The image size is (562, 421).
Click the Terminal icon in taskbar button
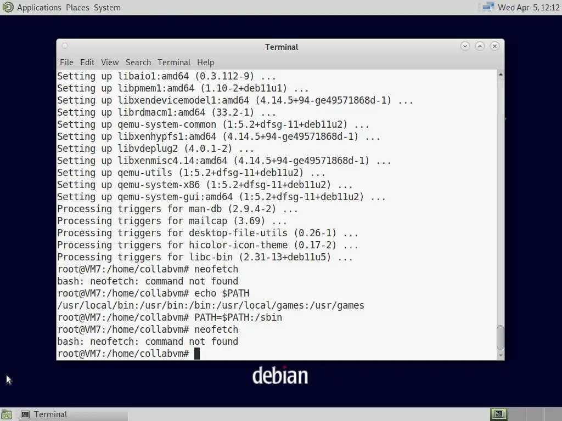[25, 414]
